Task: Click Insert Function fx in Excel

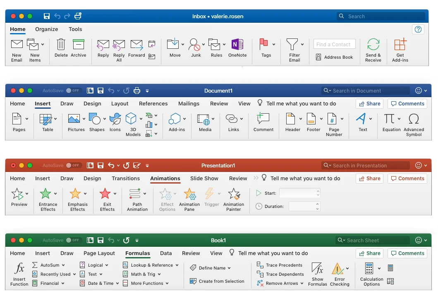Action: [x=19, y=274]
